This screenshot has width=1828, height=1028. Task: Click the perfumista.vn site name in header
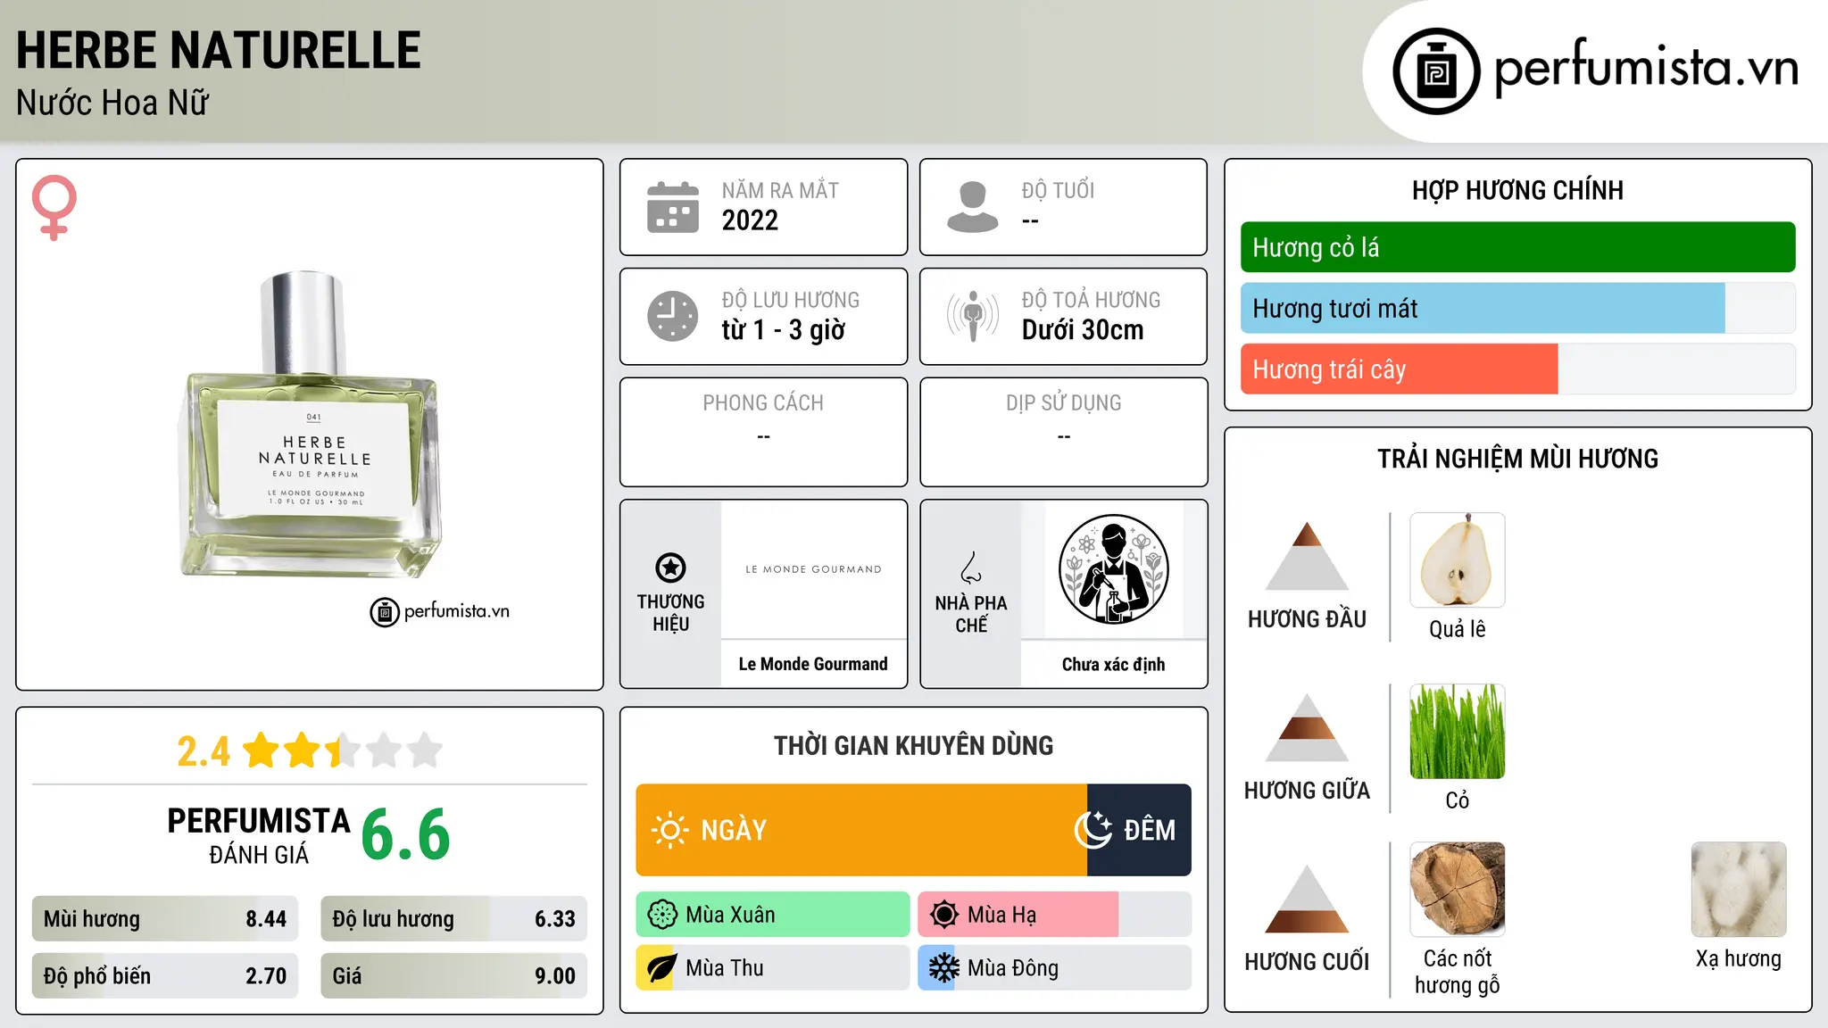(1647, 69)
